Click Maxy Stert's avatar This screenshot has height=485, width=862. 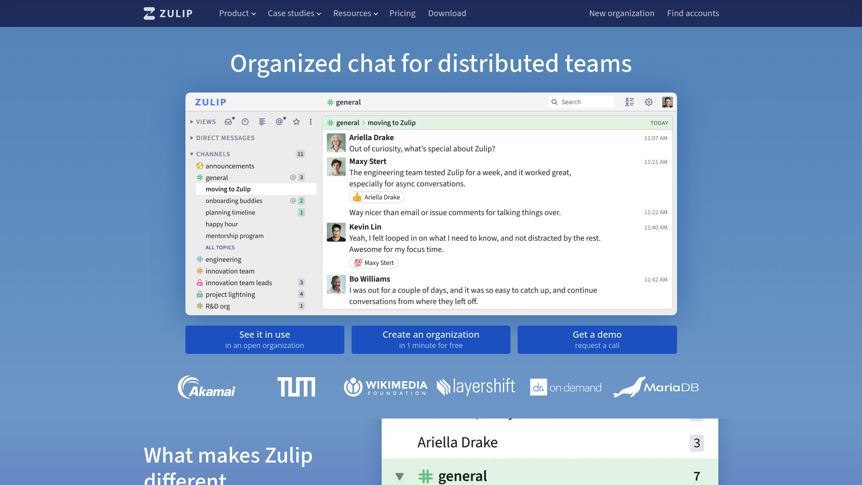336,167
